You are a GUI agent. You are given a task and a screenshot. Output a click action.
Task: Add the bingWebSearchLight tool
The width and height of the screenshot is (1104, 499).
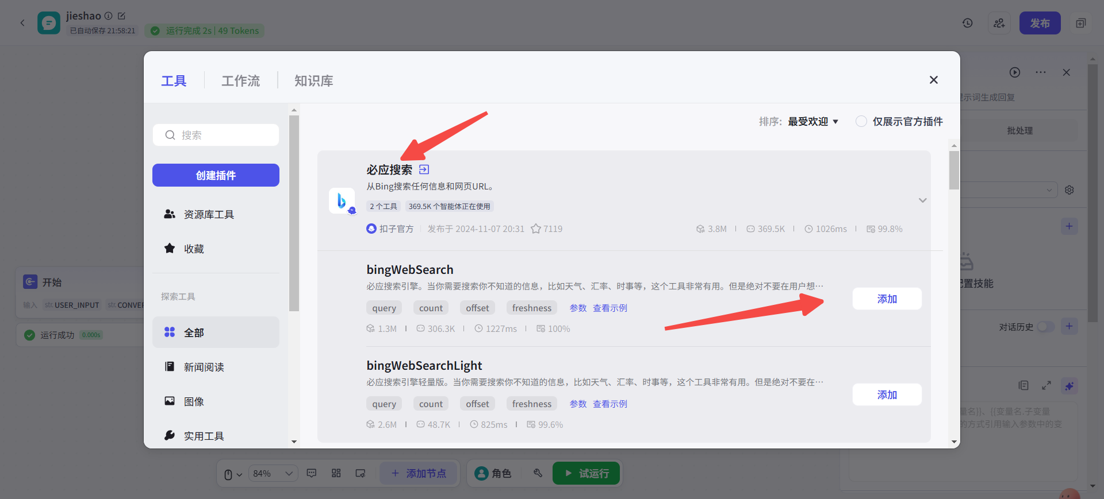point(887,394)
